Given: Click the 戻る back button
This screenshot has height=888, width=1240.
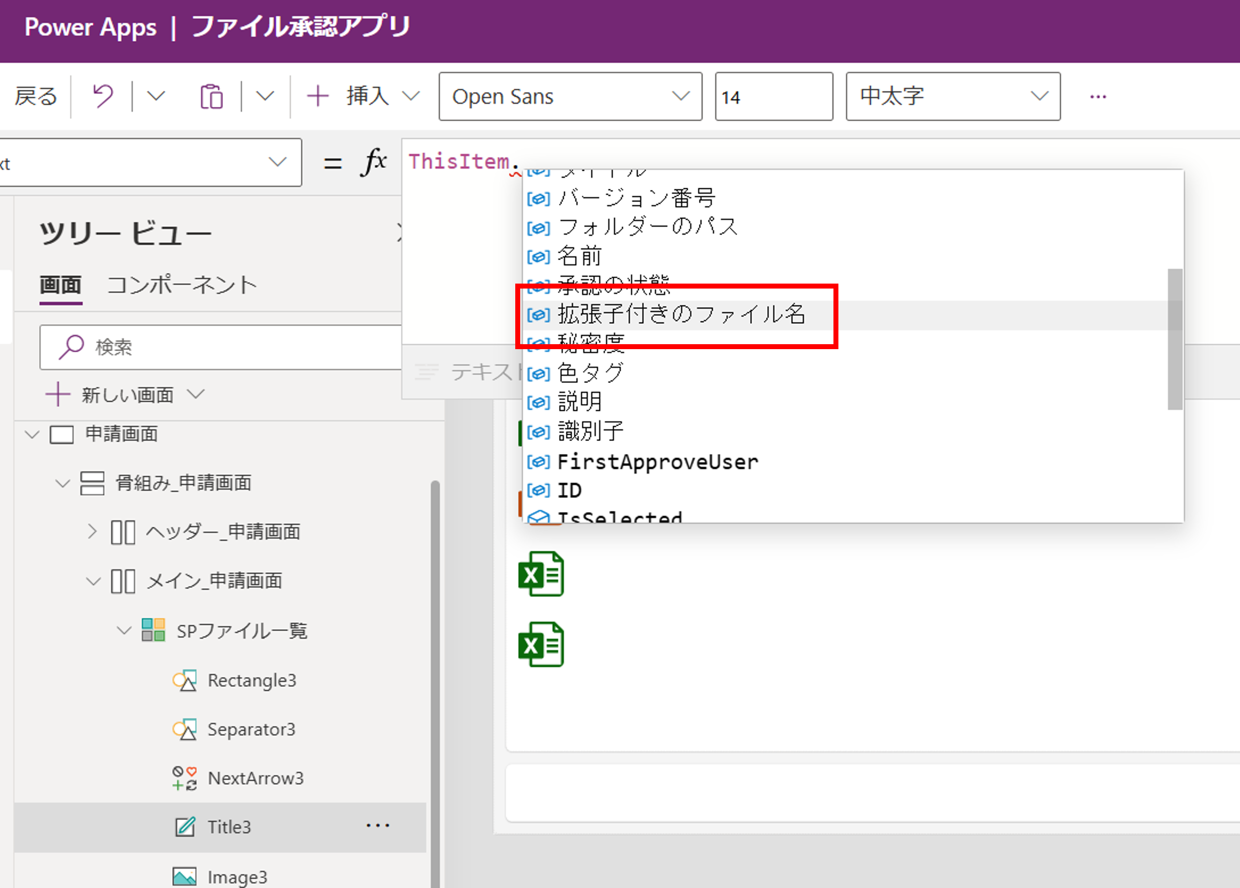Looking at the screenshot, I should [36, 96].
